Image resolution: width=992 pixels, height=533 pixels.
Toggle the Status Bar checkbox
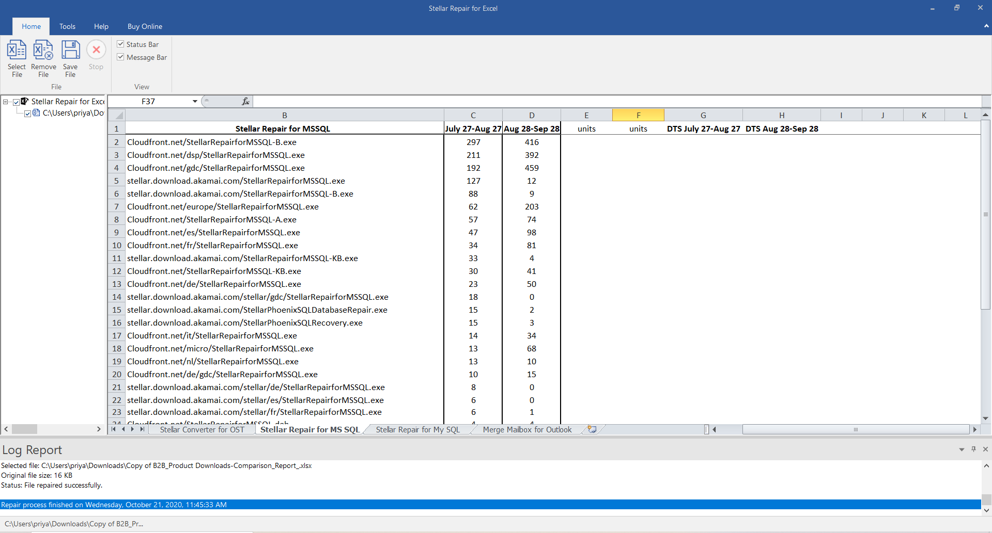(120, 44)
